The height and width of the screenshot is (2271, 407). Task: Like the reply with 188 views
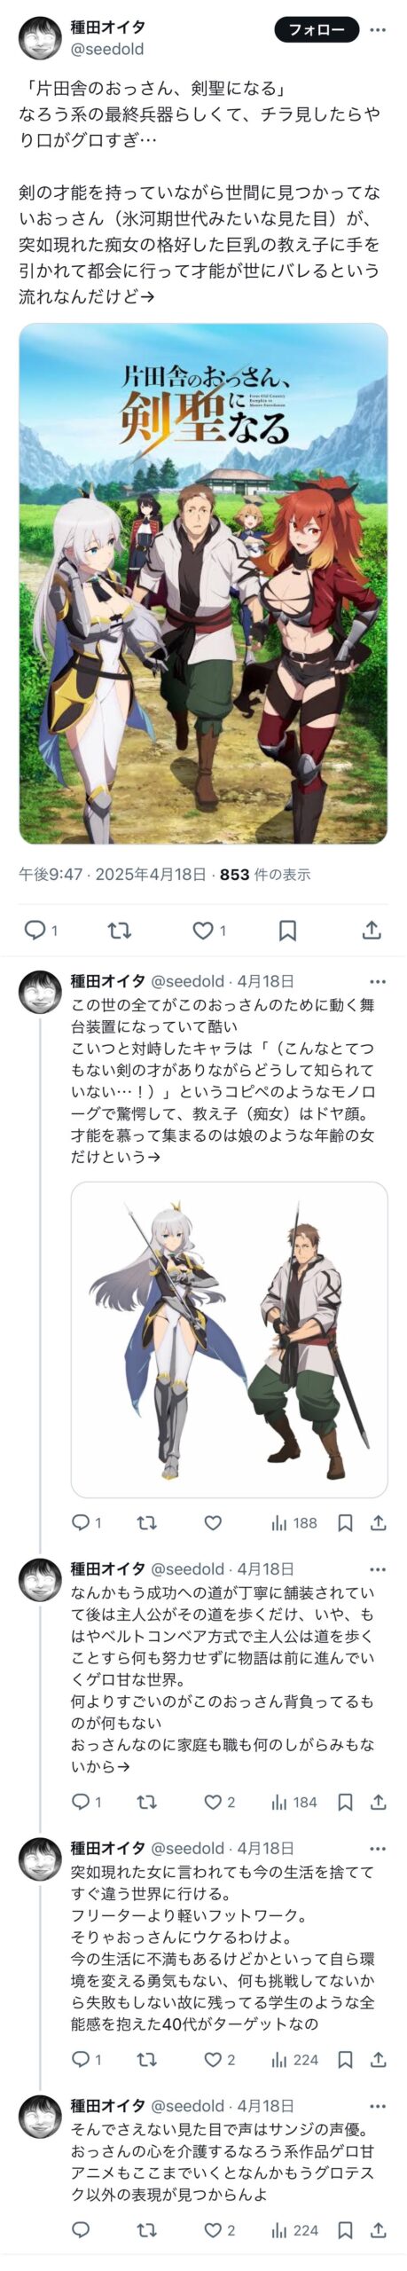point(213,1523)
